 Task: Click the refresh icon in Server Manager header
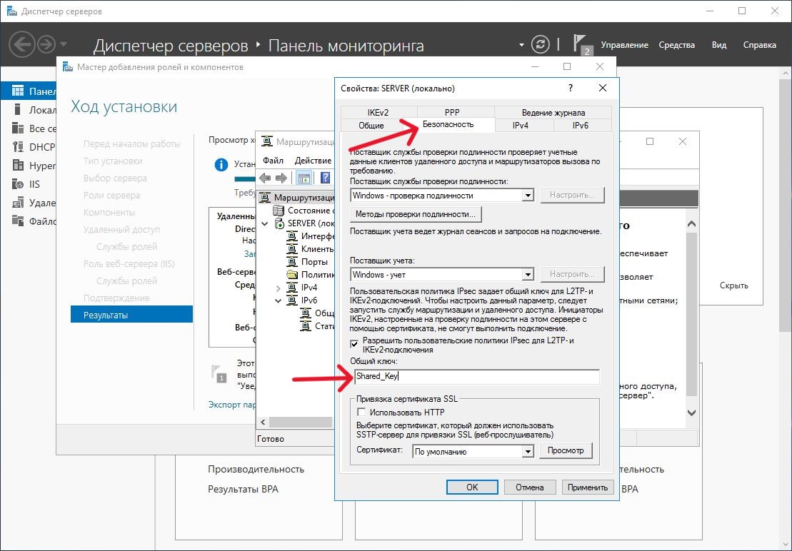pyautogui.click(x=542, y=44)
